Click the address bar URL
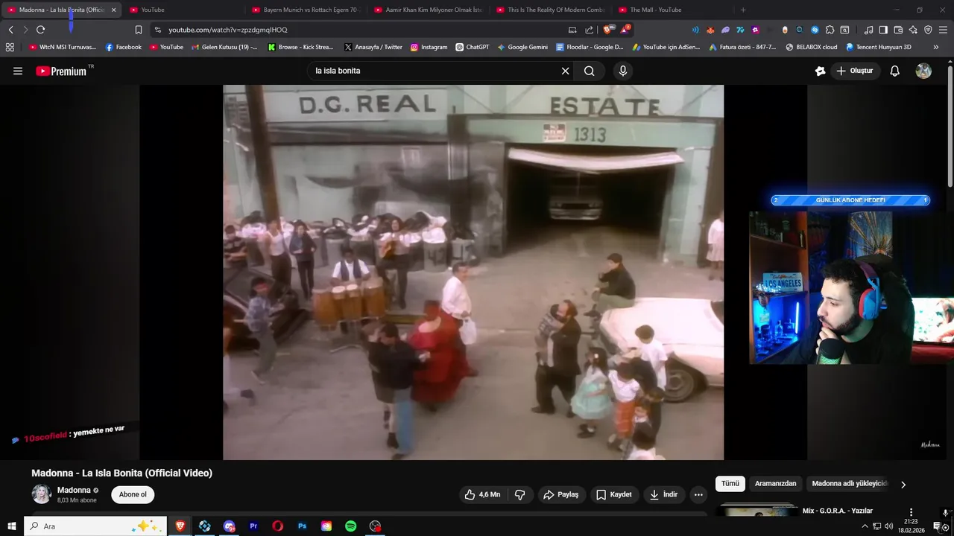Viewport: 954px width, 536px height. 227,30
